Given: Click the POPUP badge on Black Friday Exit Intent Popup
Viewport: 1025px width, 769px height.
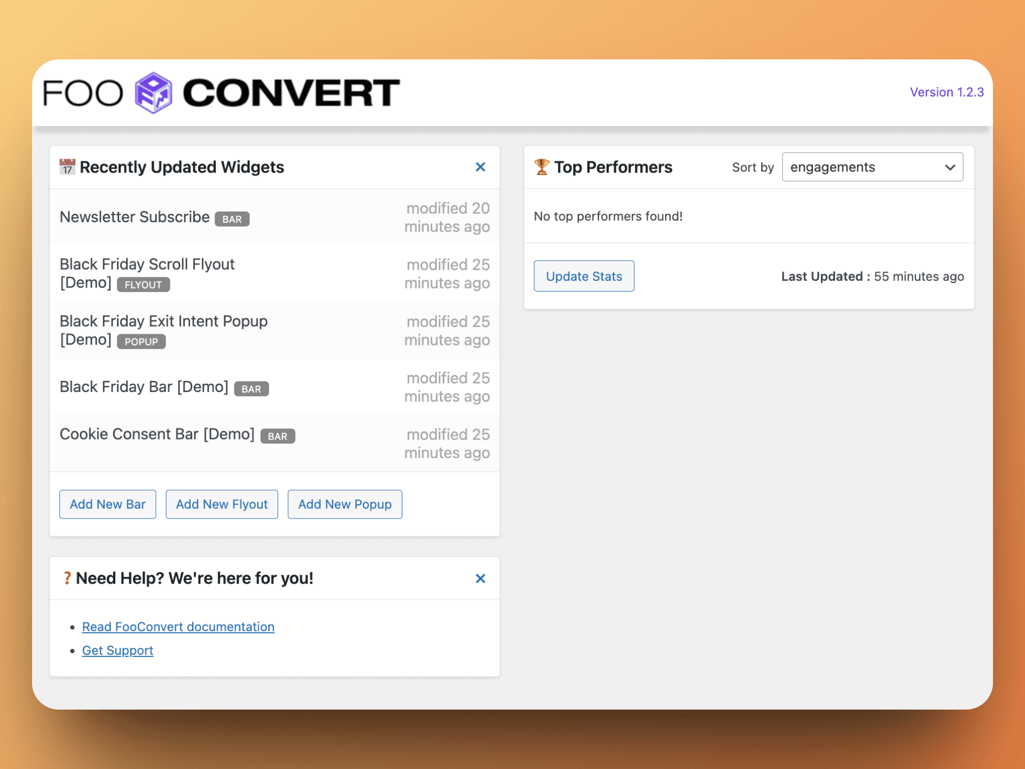Looking at the screenshot, I should (x=141, y=342).
